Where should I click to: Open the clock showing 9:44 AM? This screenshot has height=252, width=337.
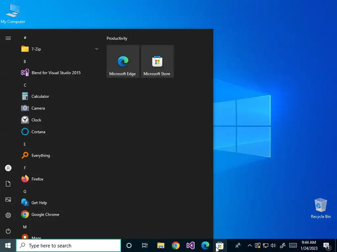tap(309, 245)
